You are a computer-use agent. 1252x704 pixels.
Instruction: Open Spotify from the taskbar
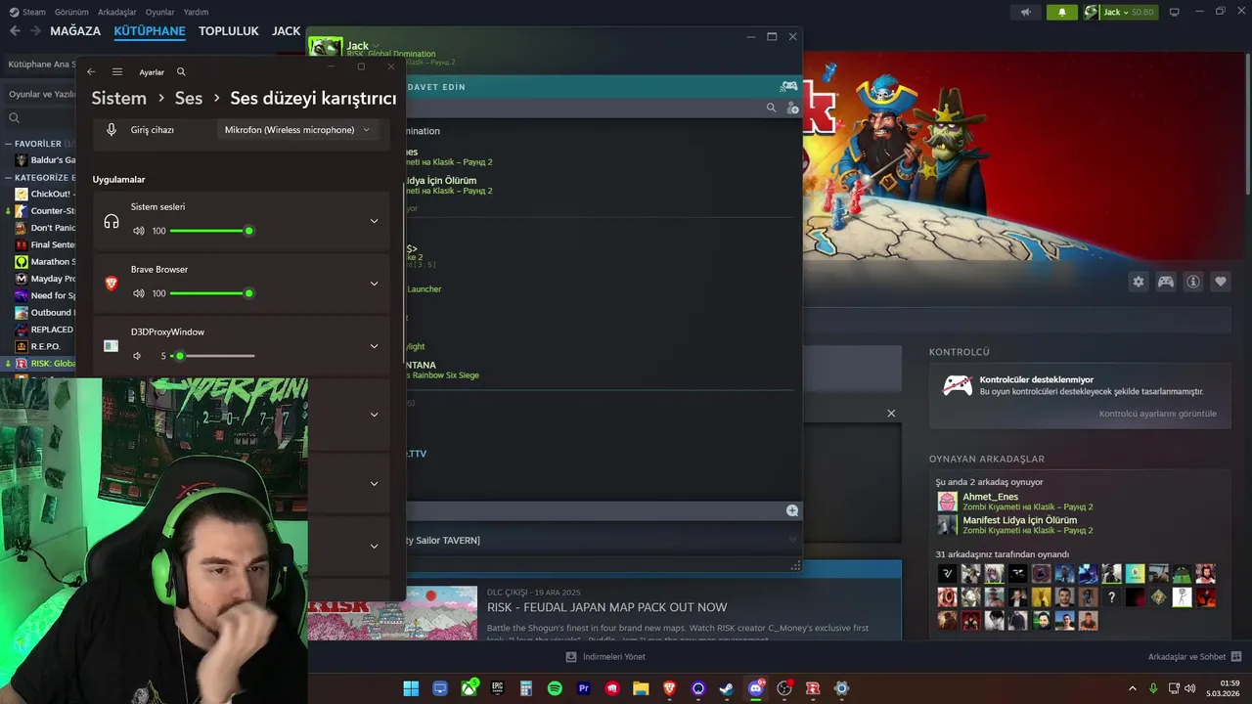555,688
